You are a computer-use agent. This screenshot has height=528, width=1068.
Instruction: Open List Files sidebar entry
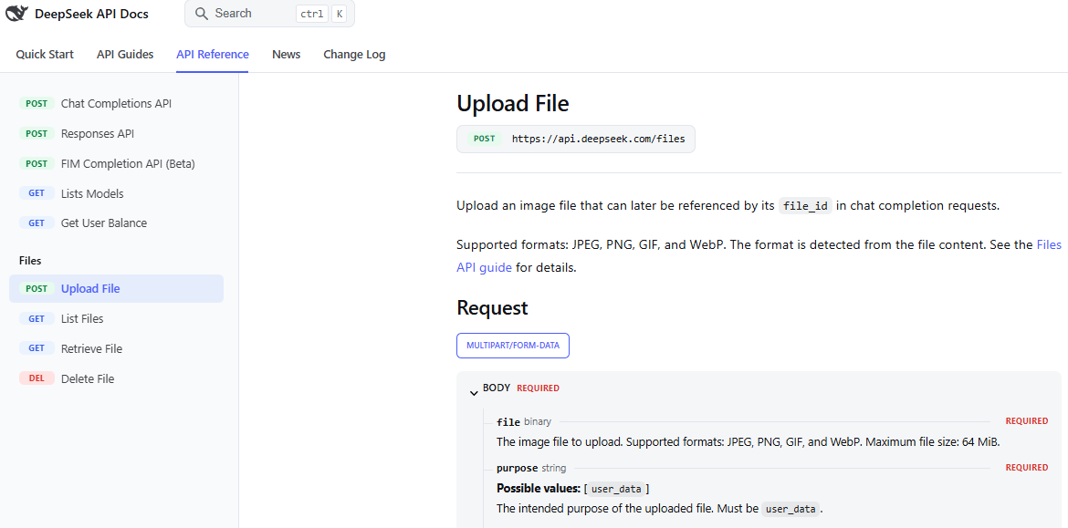pos(117,318)
